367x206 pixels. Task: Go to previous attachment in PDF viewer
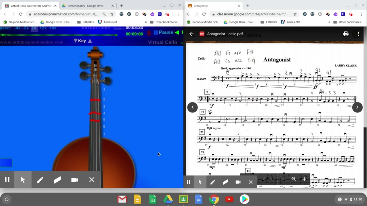click(x=192, y=107)
